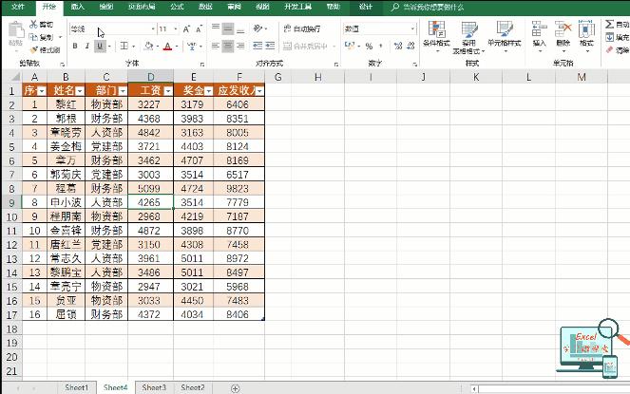Click the Wrap Text button

point(302,28)
